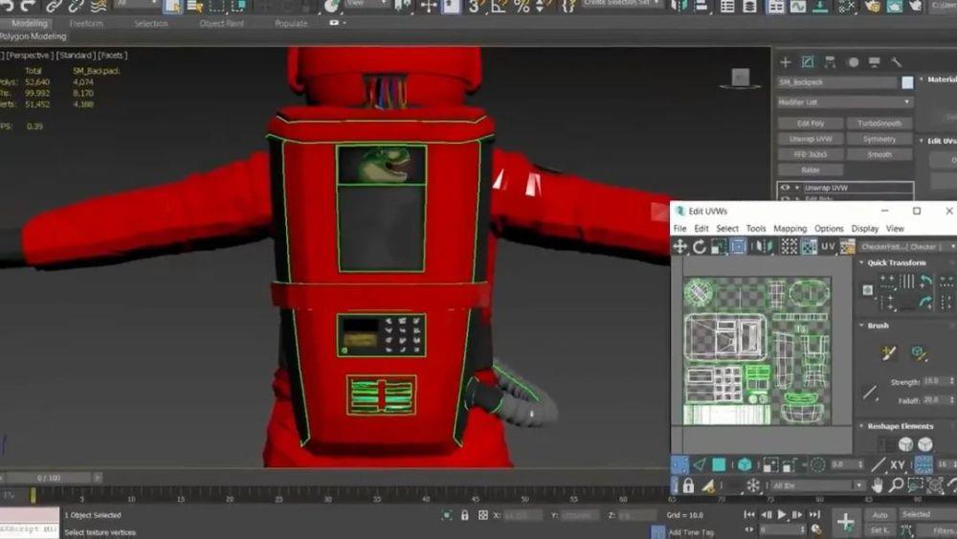The height and width of the screenshot is (539, 957).
Task: Select the Move tool in Edit UVWs
Action: (x=680, y=247)
